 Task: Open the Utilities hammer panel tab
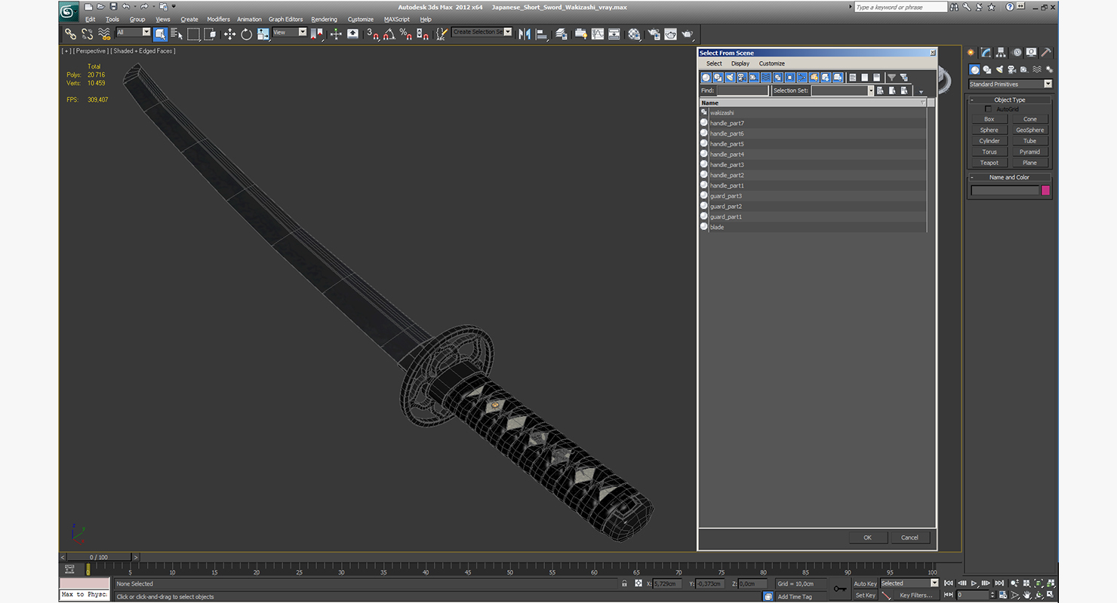pos(1046,52)
